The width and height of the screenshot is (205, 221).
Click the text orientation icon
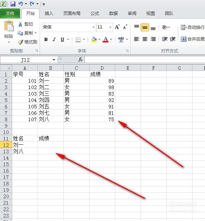(x=165, y=27)
